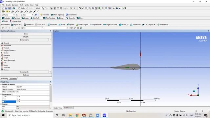Choose the Length/Distance dimension tool
The image size is (210, 118).
(8, 50)
